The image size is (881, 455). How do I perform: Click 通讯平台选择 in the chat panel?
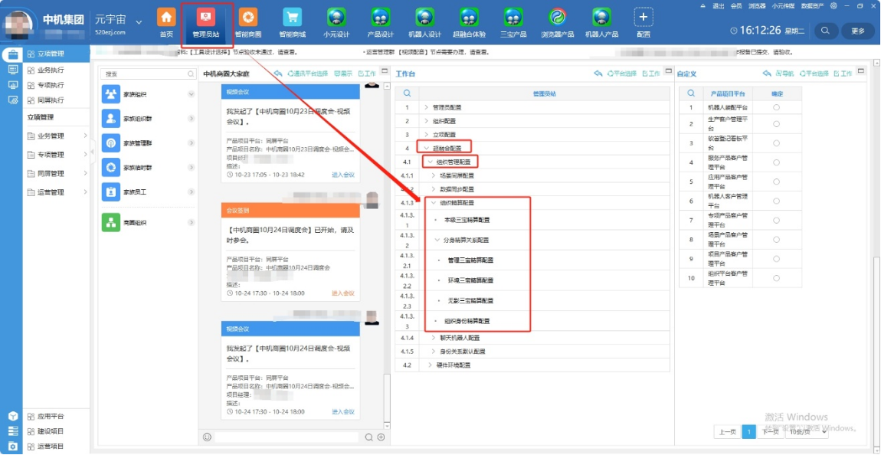[x=308, y=74]
